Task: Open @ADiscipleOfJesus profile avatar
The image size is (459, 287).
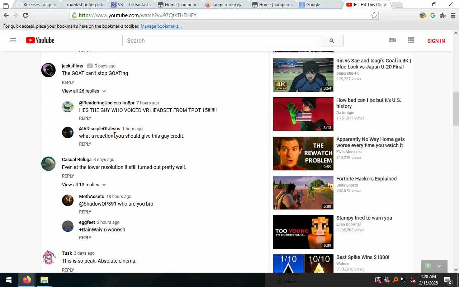Action: click(x=68, y=132)
